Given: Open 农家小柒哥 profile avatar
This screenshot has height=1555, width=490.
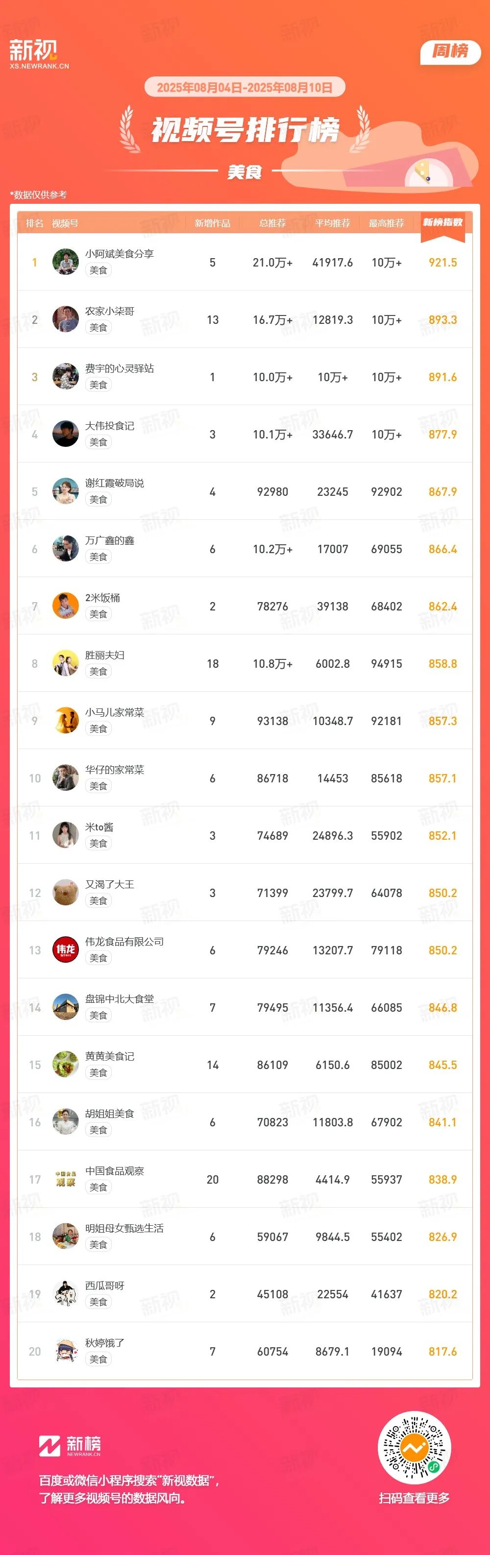Looking at the screenshot, I should point(65,319).
